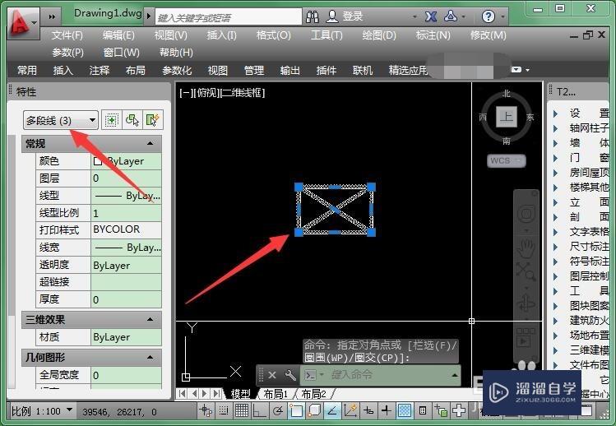
Task: Open the 绘图(D) menu
Action: click(x=379, y=35)
